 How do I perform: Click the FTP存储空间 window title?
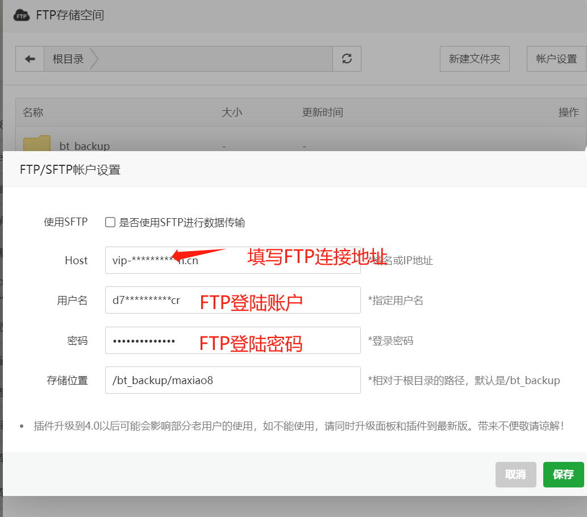pyautogui.click(x=70, y=15)
